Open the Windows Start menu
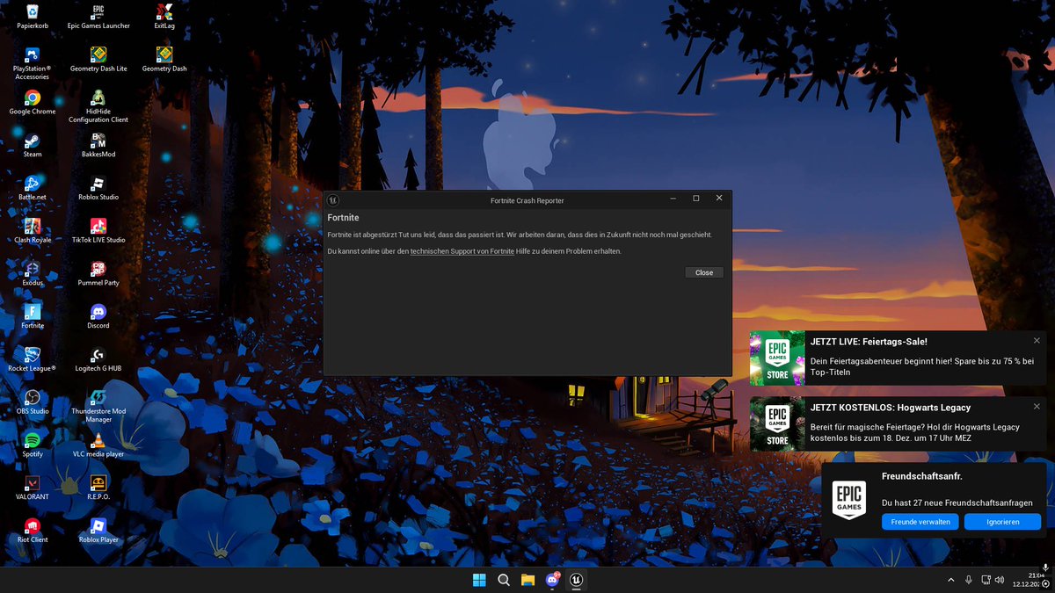1055x593 pixels. coord(479,580)
